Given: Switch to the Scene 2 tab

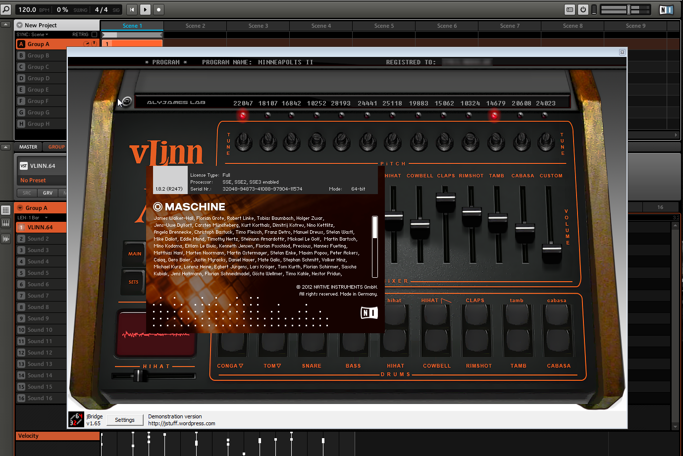Looking at the screenshot, I should [195, 26].
